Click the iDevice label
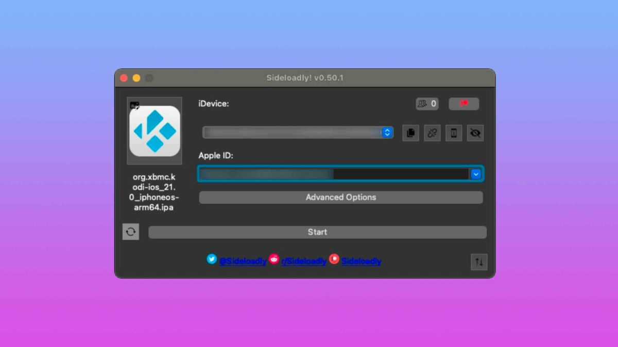The image size is (618, 347). [214, 104]
